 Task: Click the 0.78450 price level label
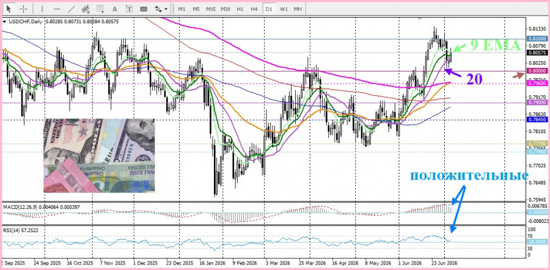point(537,120)
